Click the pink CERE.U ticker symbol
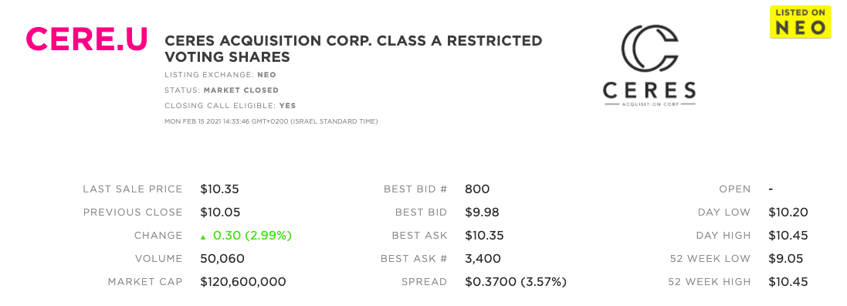The height and width of the screenshot is (306, 847). point(86,39)
